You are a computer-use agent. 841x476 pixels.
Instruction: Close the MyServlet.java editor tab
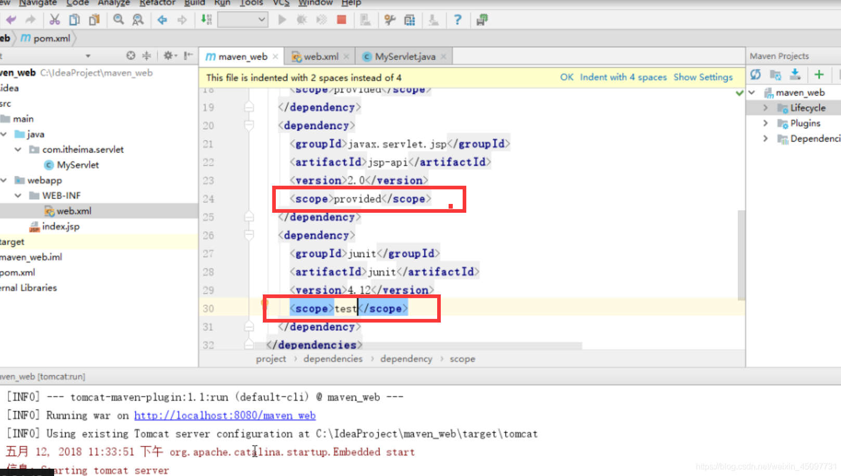[443, 57]
